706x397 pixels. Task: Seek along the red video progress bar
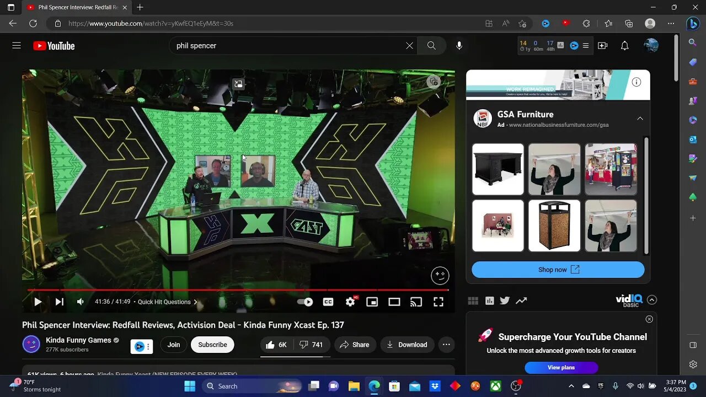pos(238,289)
